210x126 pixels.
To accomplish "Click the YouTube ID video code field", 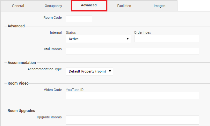I will coord(133,95).
